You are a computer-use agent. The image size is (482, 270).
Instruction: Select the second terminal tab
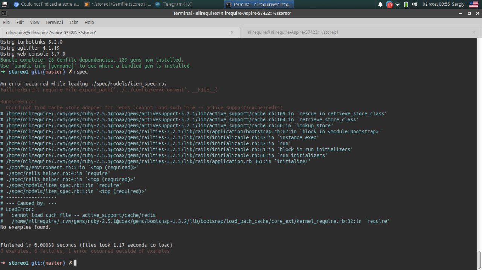click(293, 32)
